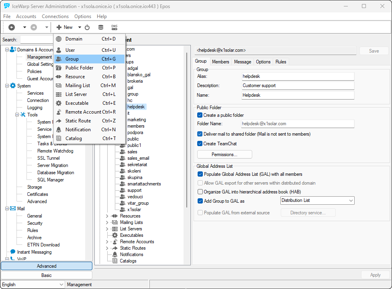This screenshot has height=289, width=392.
Task: Switch to the Message tab
Action: point(243,62)
